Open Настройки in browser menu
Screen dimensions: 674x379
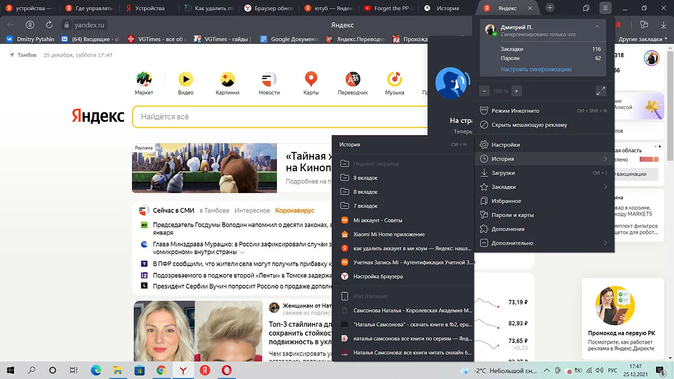[x=505, y=145]
